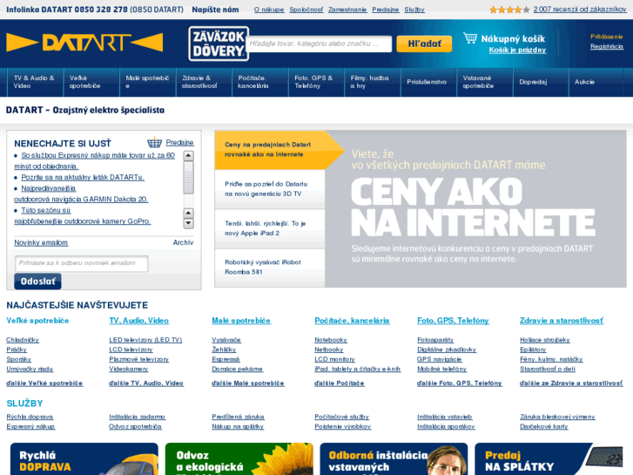Click the Hľadať search button
Viewport: 633px width, 475px height.
tap(424, 44)
